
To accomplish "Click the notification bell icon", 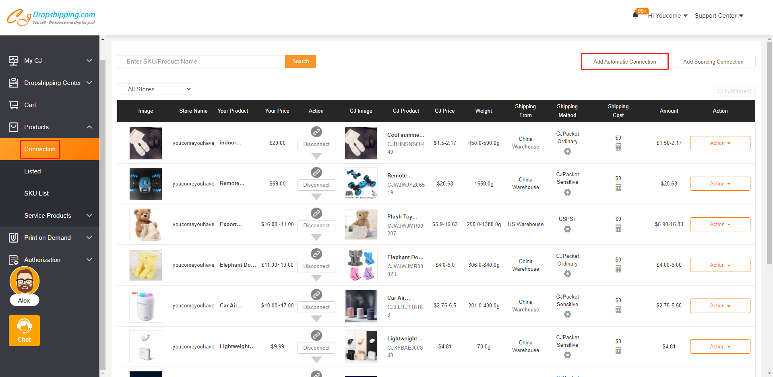I will [635, 15].
